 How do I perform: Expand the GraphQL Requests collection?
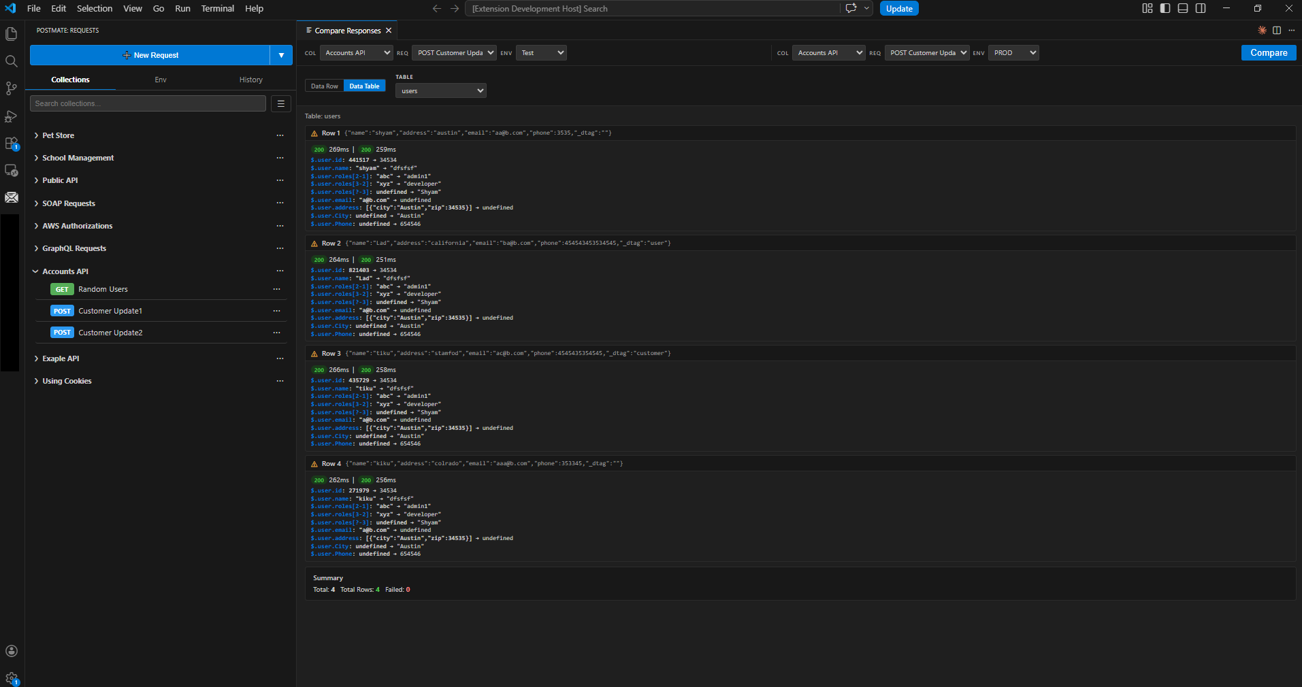coord(35,248)
